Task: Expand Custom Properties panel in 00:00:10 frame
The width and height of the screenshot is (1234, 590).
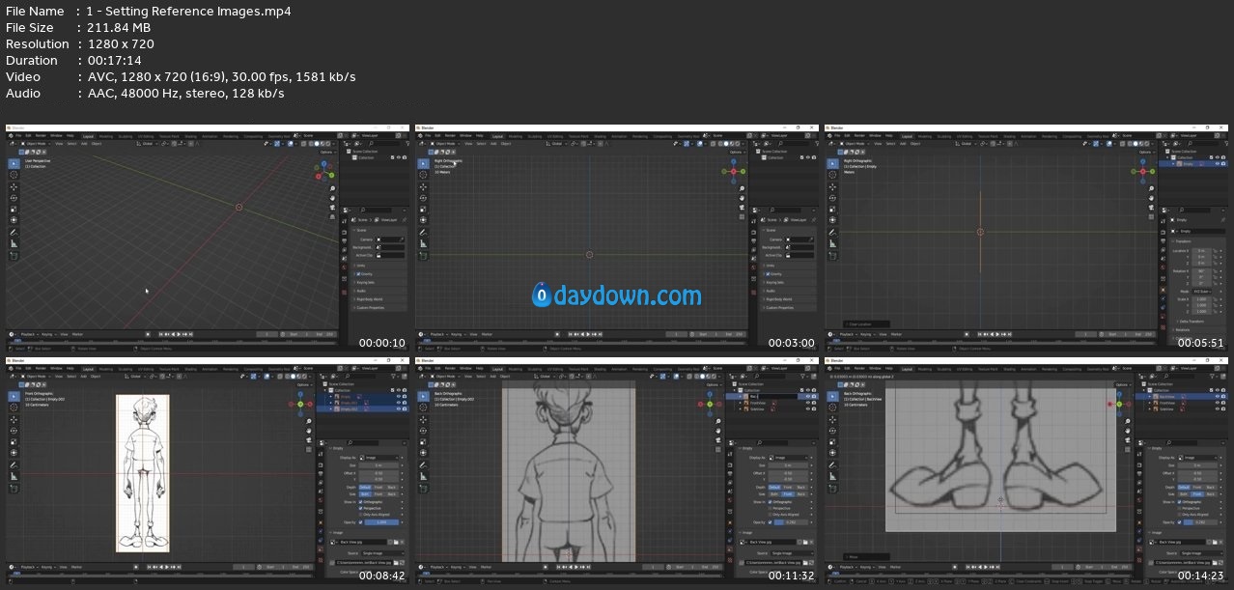Action: 378,308
